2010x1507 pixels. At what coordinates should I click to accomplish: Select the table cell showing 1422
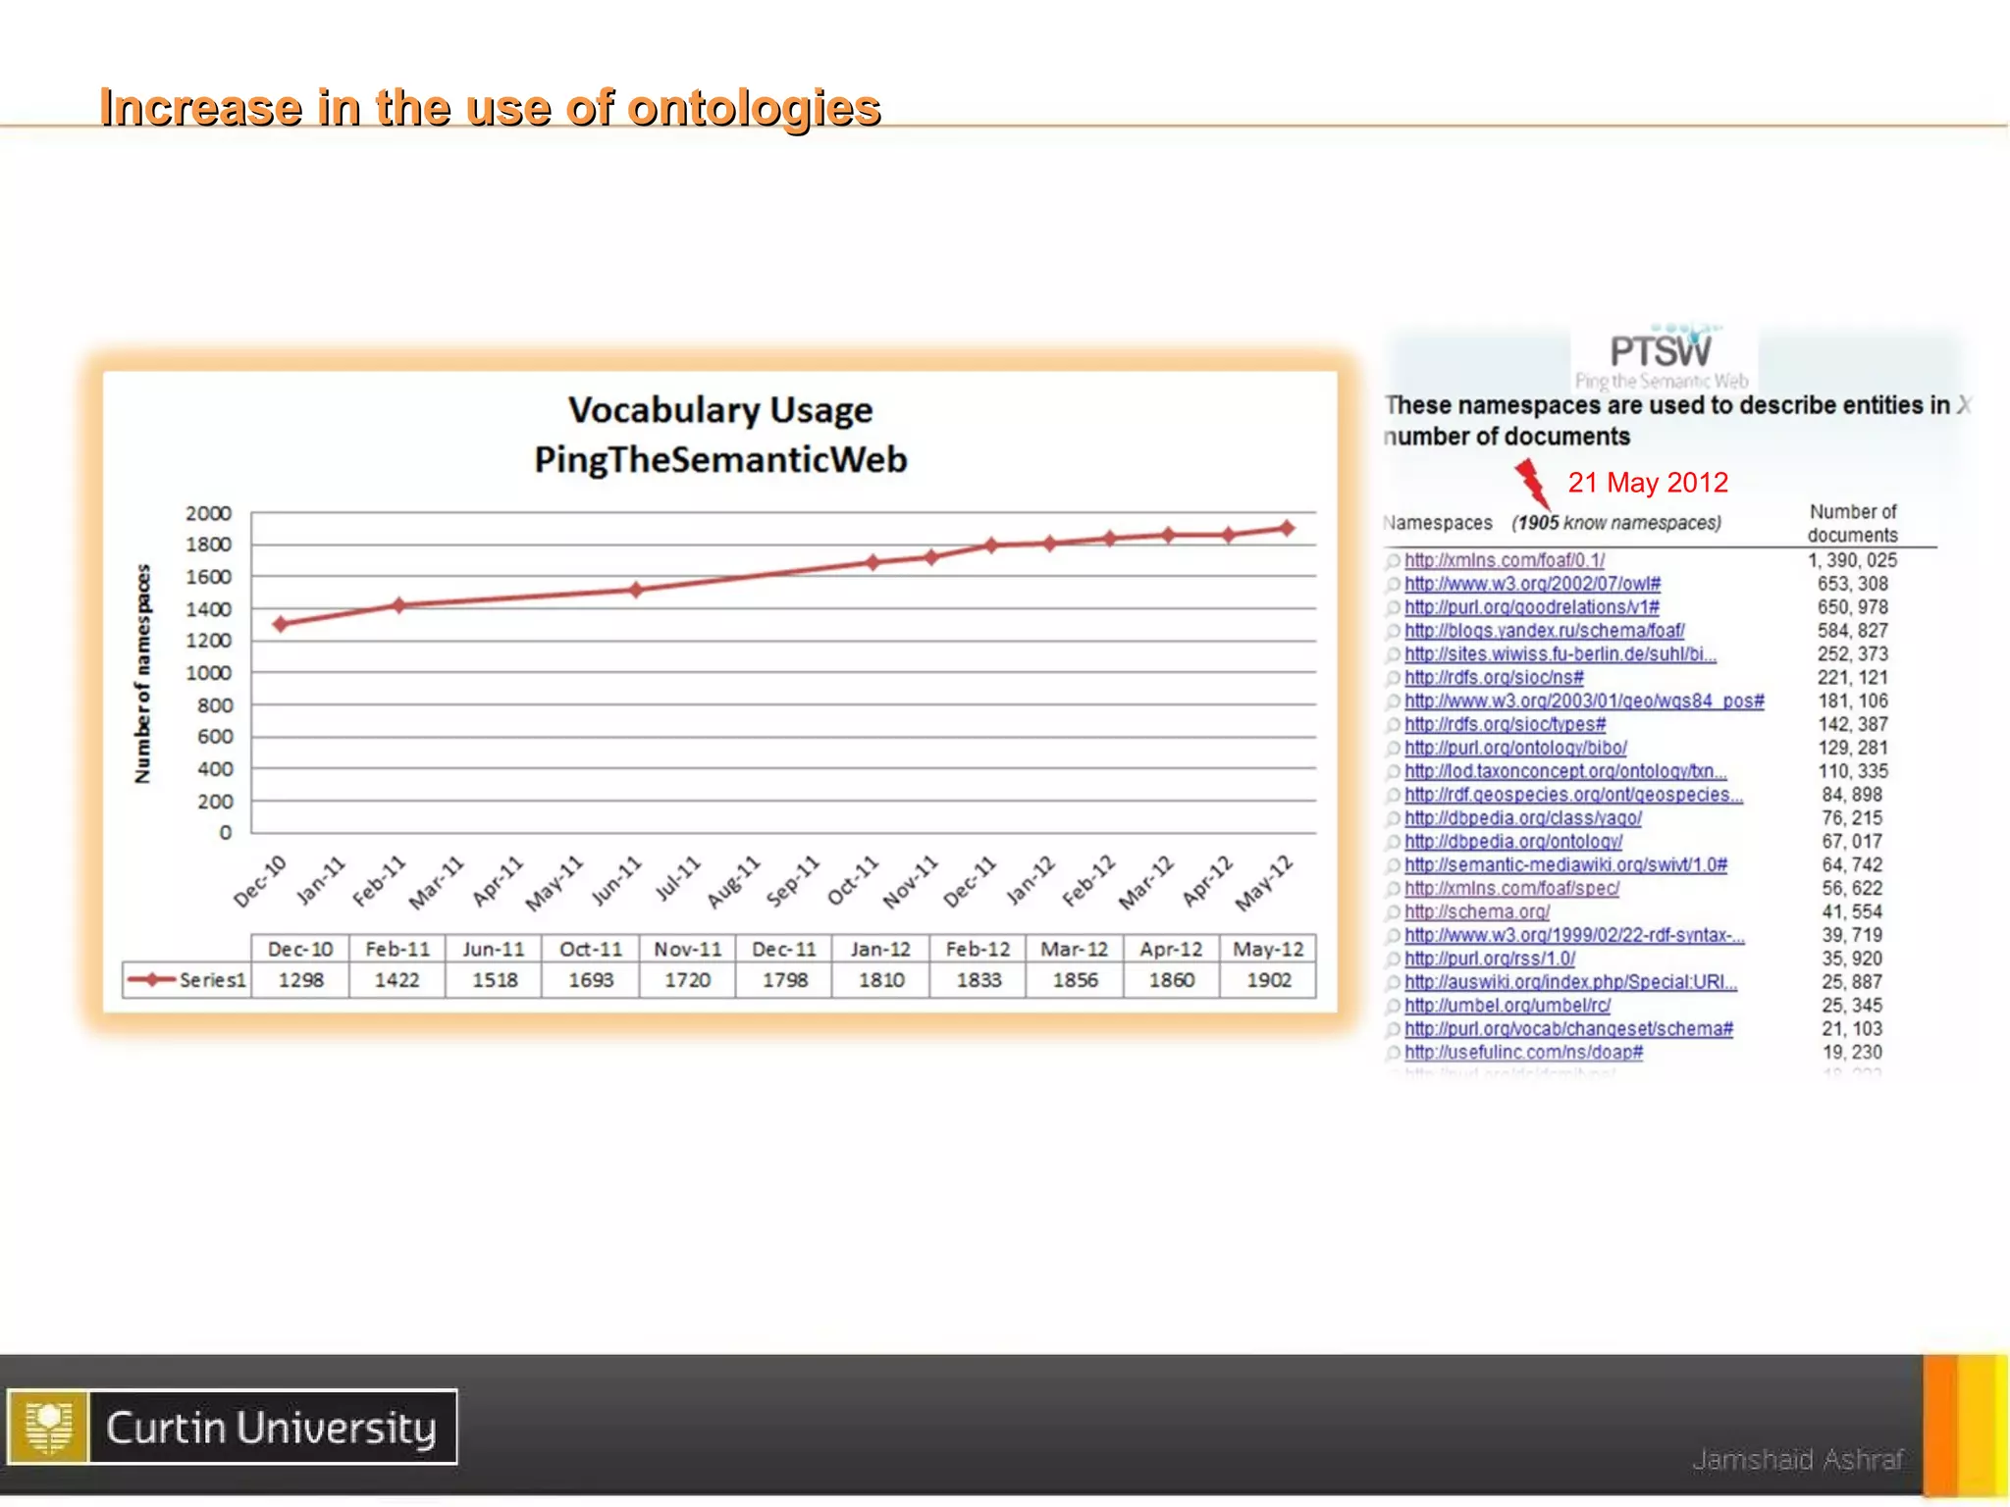click(x=397, y=980)
